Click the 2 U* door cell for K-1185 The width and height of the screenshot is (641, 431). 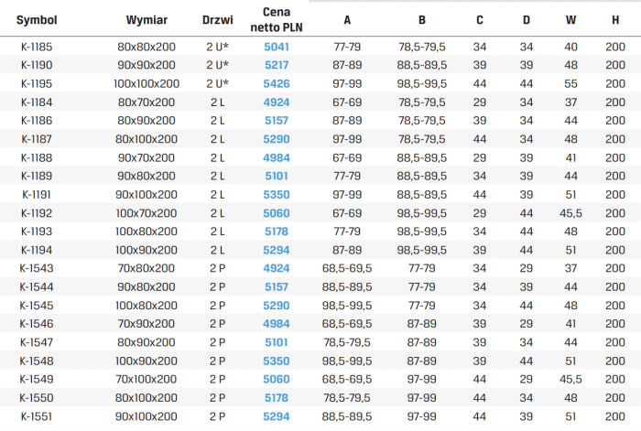(x=218, y=47)
